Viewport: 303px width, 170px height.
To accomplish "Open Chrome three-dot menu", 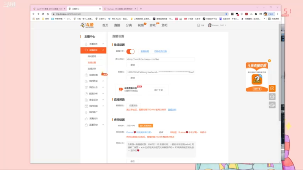I will pos(278,14).
